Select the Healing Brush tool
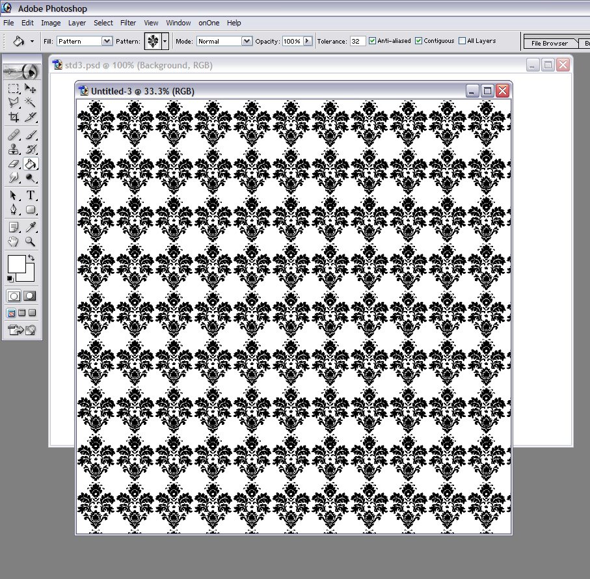 tap(13, 135)
